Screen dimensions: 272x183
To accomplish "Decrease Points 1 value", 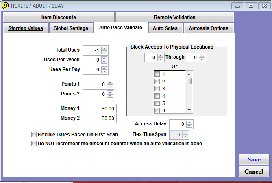I will 110,86.
